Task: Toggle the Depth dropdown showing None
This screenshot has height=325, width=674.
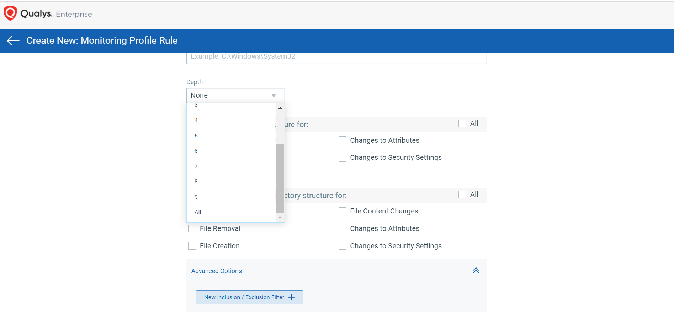Action: tap(235, 96)
